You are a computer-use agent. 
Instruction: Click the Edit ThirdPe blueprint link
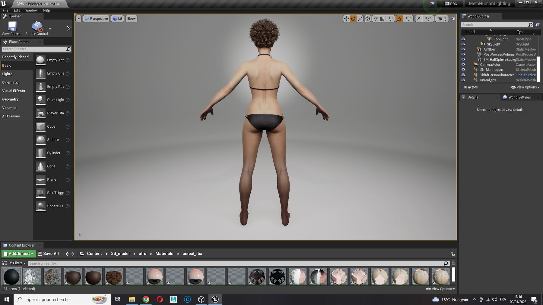(x=526, y=75)
